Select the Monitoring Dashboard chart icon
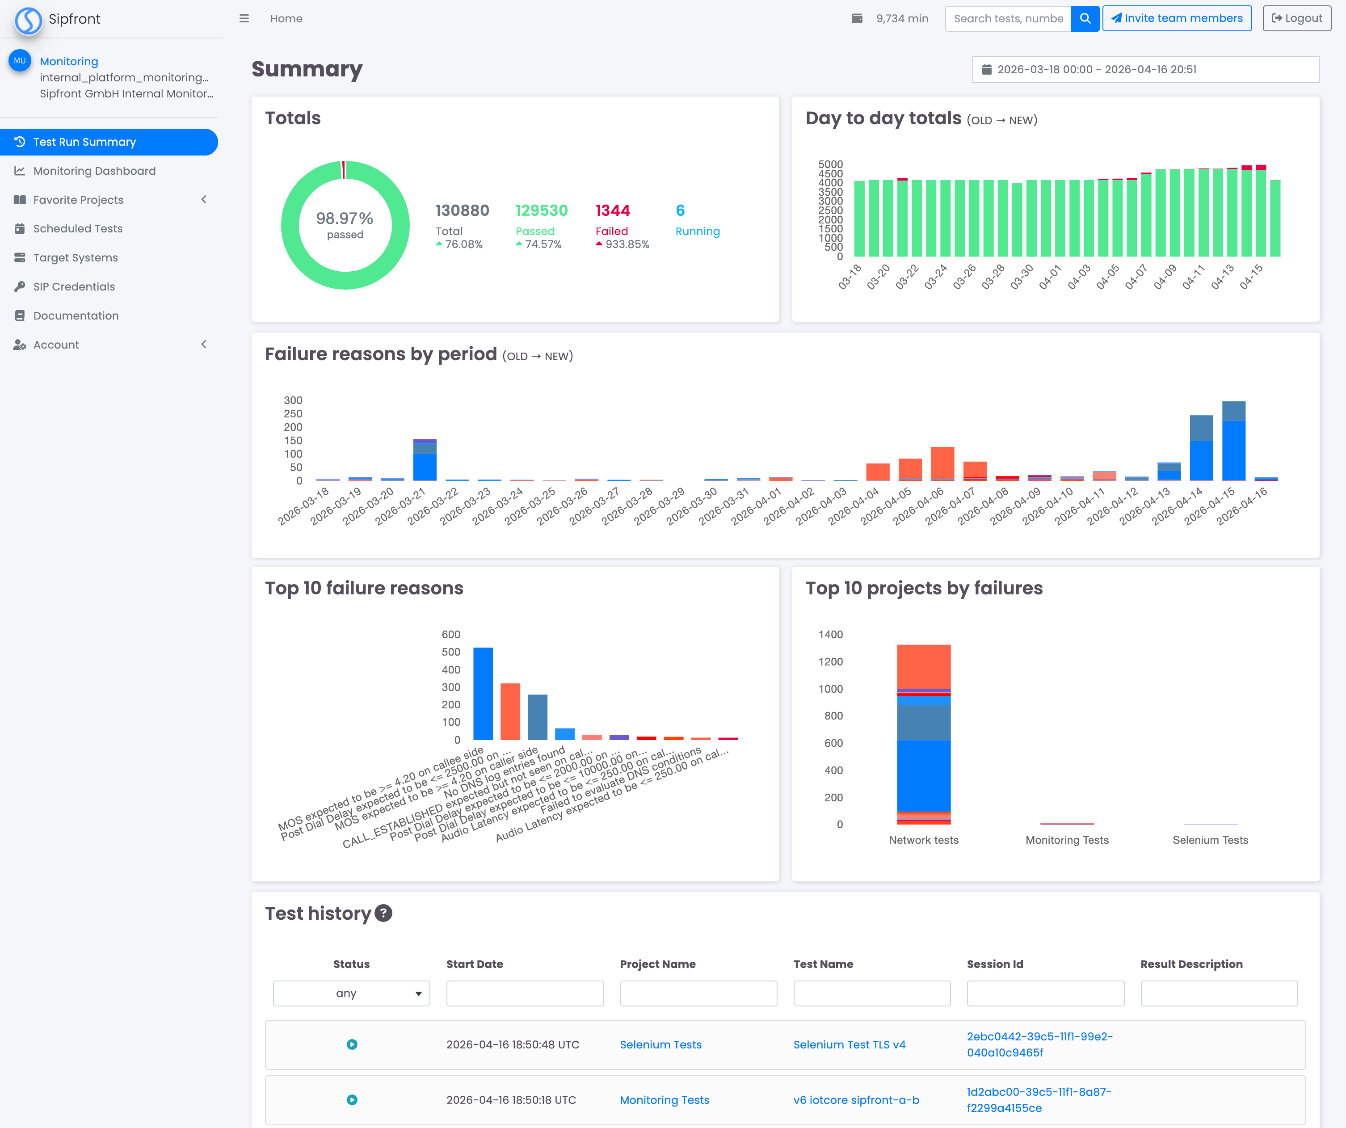Screen dimensions: 1346x1128 click(20, 170)
